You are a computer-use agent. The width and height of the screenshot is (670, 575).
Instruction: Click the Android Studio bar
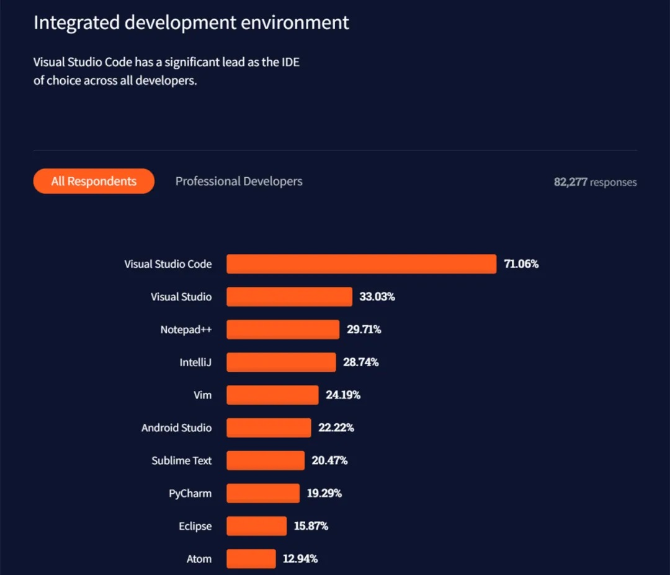(269, 428)
